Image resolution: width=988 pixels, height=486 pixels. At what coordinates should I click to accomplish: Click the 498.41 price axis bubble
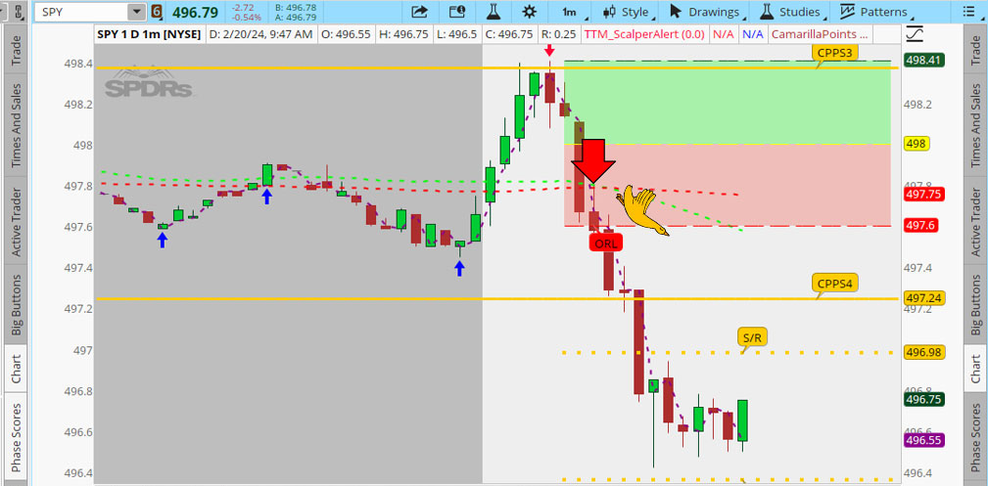(923, 61)
